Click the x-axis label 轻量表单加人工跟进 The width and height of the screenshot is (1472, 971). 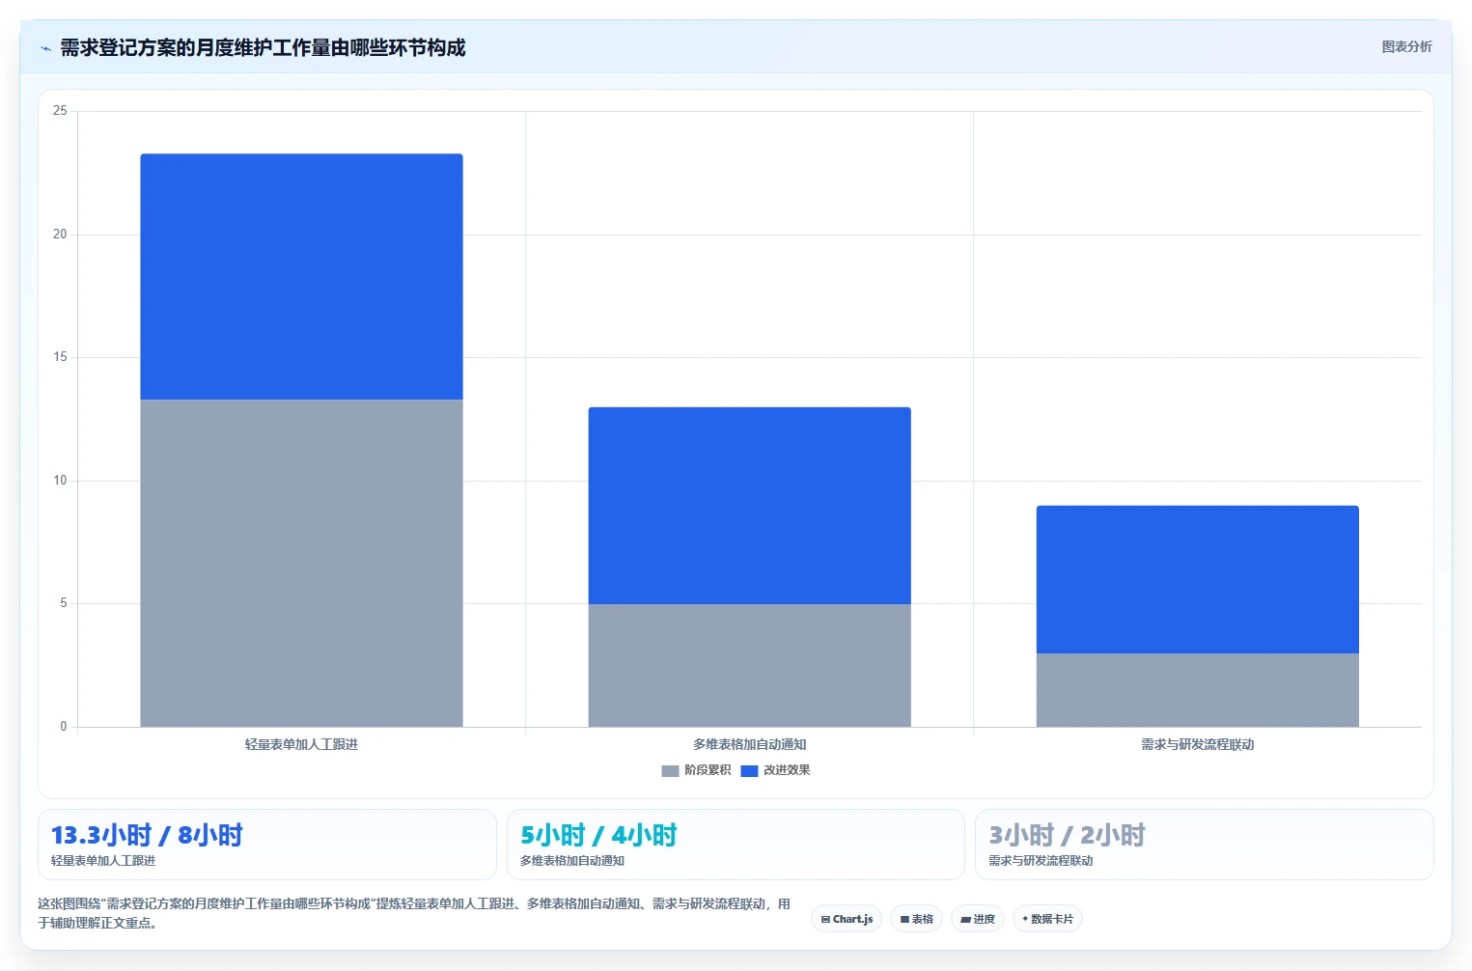[301, 744]
